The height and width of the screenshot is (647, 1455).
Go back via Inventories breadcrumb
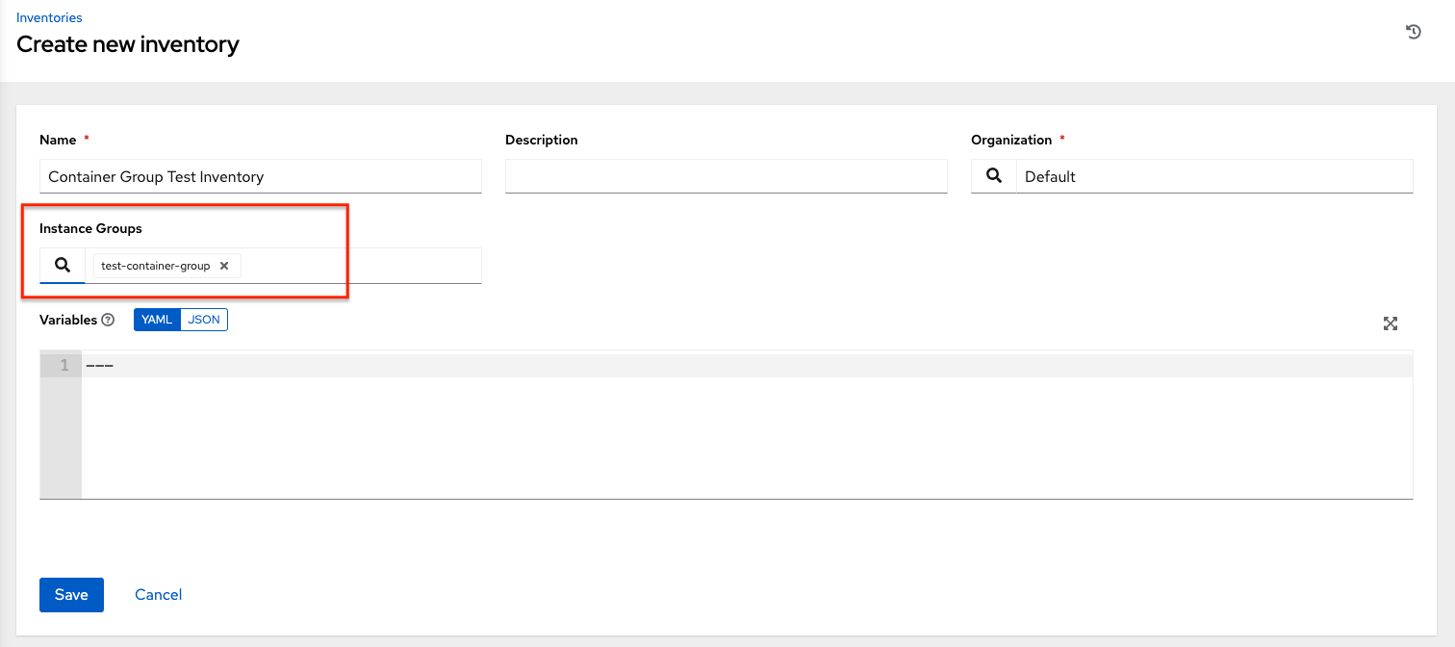point(49,17)
